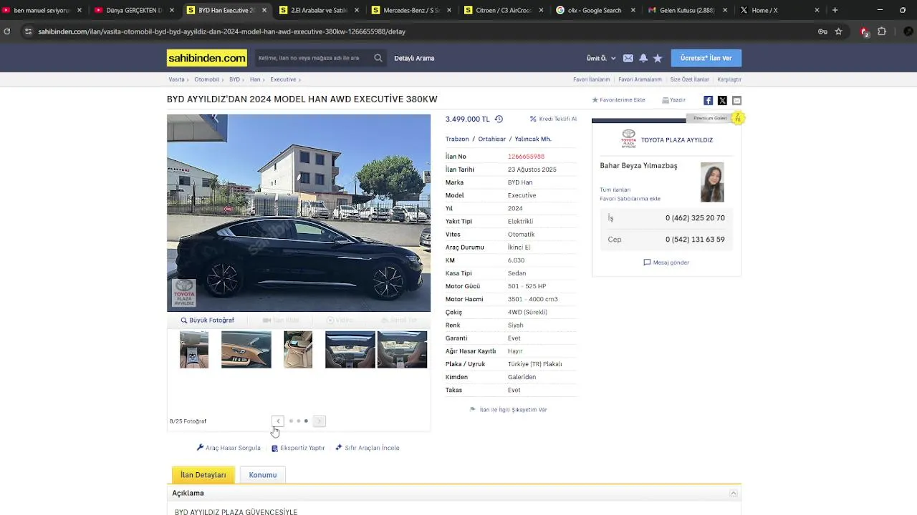Open the favorites star icon in header
This screenshot has height=515, width=917.
click(658, 58)
